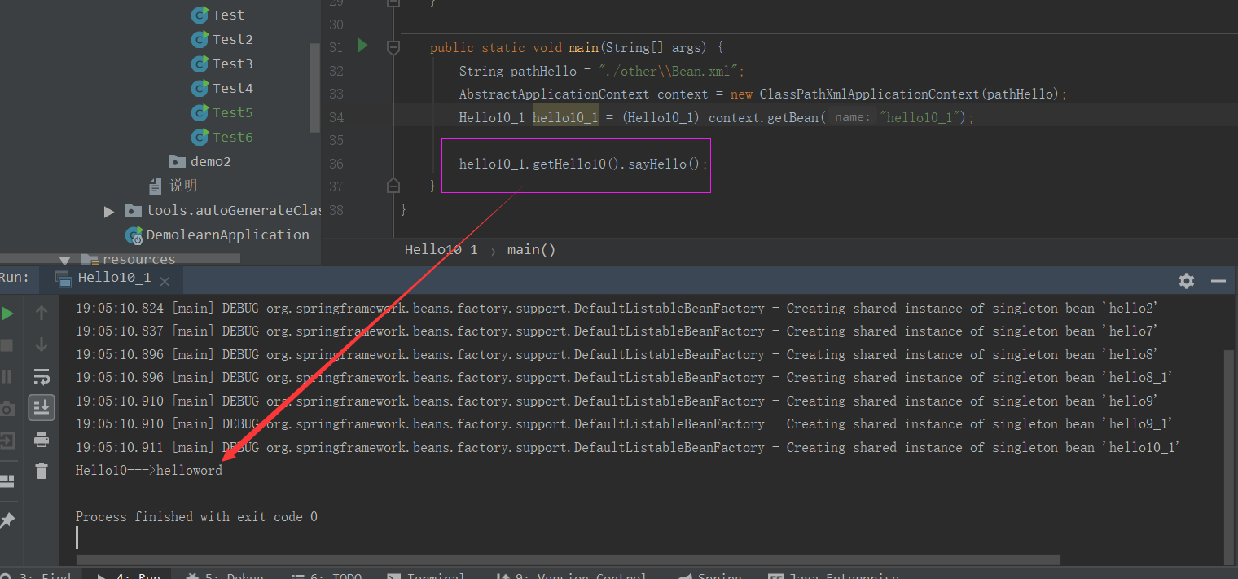The width and height of the screenshot is (1238, 579).
Task: Rerun Hello10_1 with the green play icon
Action: [7, 314]
